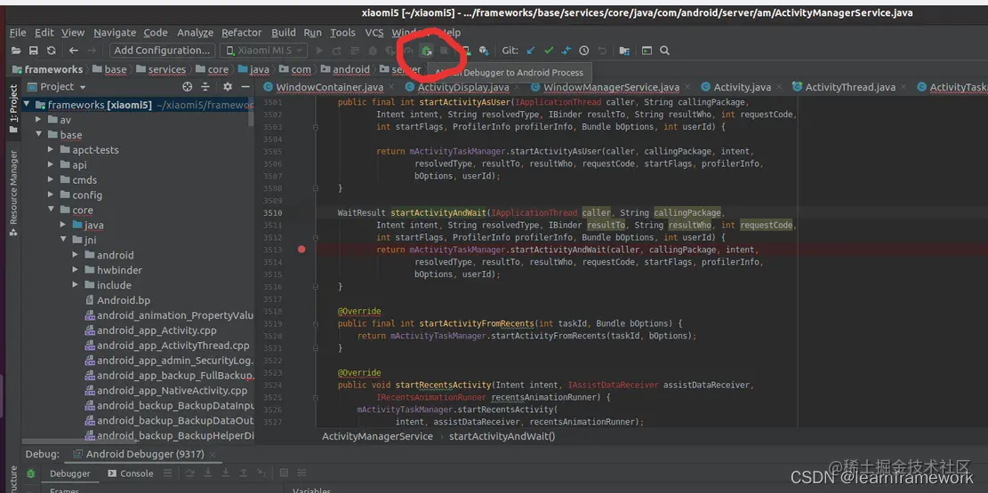The height and width of the screenshot is (493, 988).
Task: Expand the apct-tests folder
Action: pyautogui.click(x=51, y=150)
